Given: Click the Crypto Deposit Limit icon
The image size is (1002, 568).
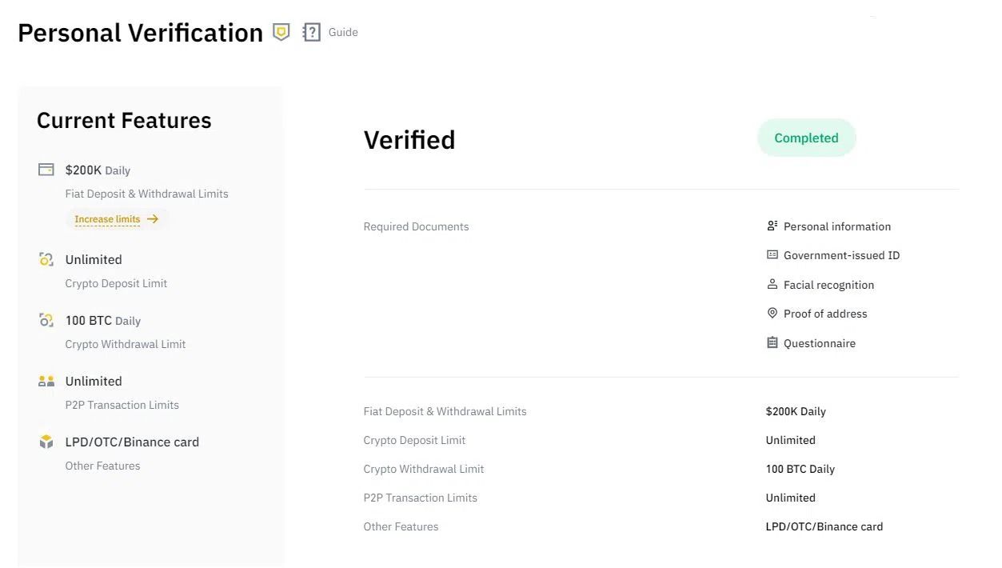Looking at the screenshot, I should click(x=46, y=259).
